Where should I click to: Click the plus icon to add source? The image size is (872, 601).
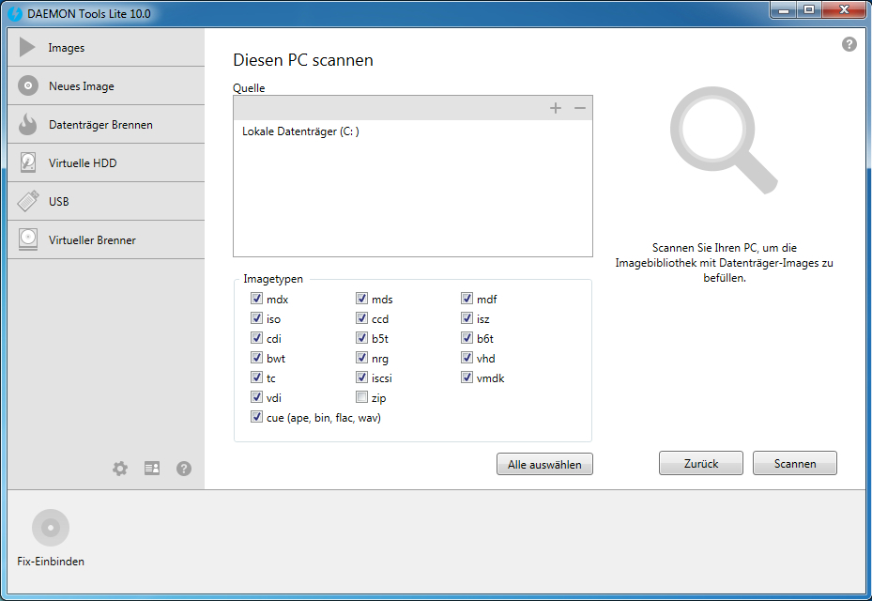click(556, 108)
